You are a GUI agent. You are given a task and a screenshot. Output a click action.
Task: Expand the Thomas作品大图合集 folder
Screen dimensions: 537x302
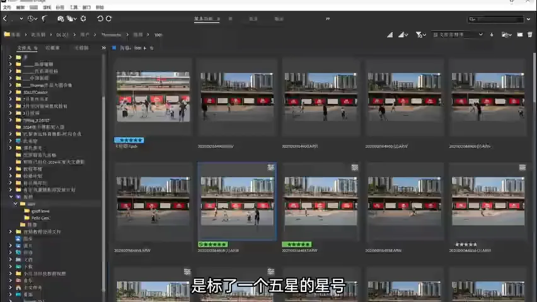[10, 85]
